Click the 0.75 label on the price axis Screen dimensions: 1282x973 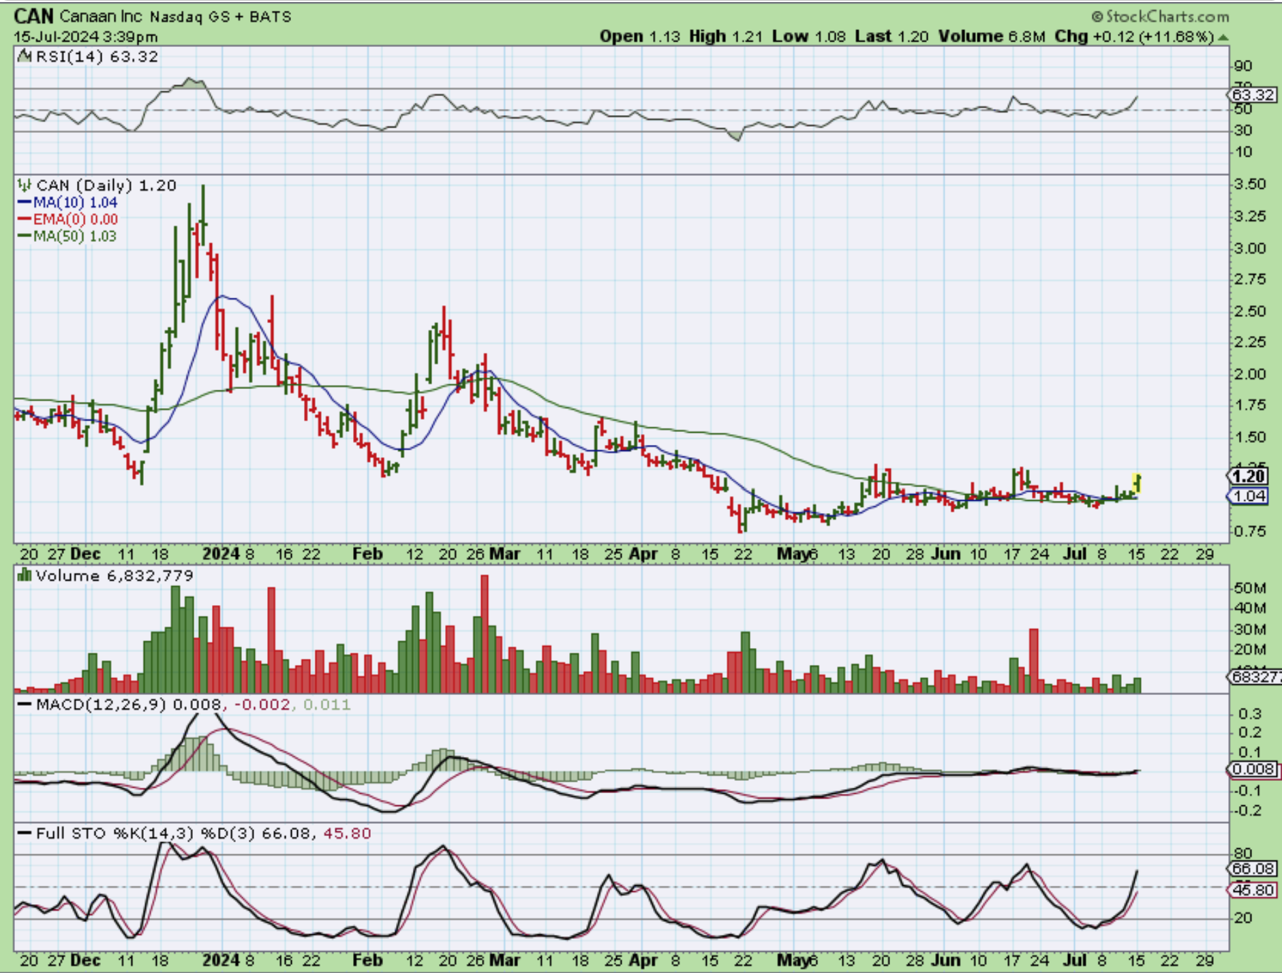click(1250, 531)
